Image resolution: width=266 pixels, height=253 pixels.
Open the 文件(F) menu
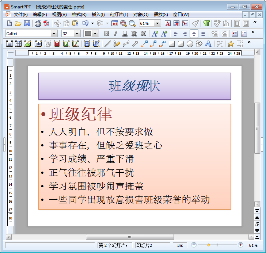20,15
